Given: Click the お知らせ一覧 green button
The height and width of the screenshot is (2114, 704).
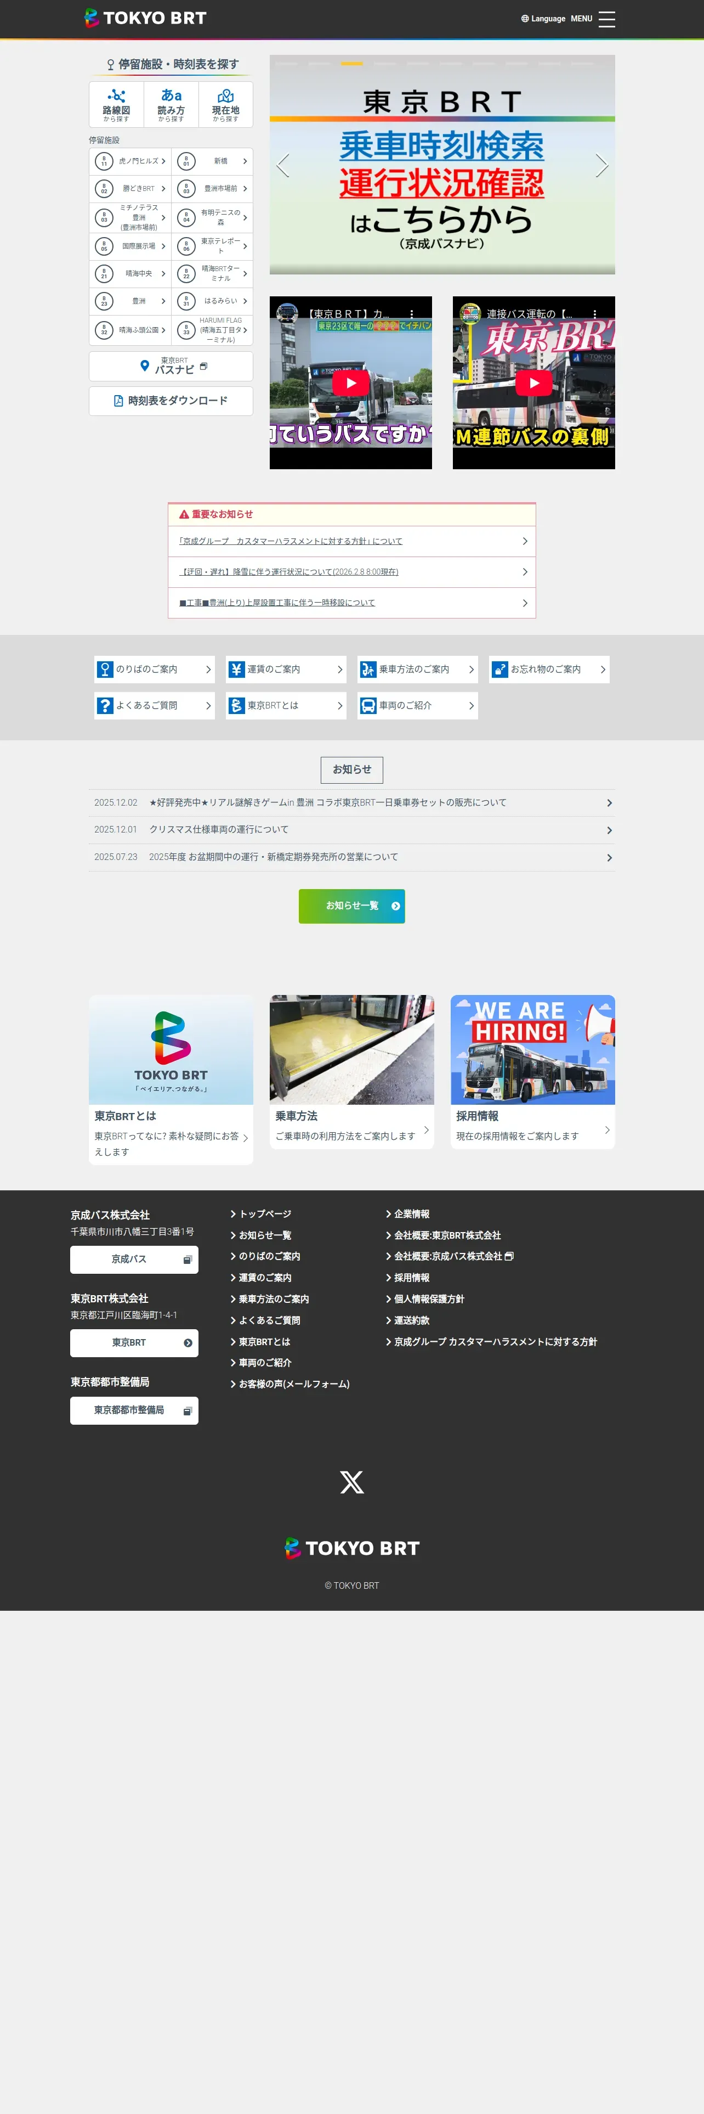Looking at the screenshot, I should coord(351,906).
